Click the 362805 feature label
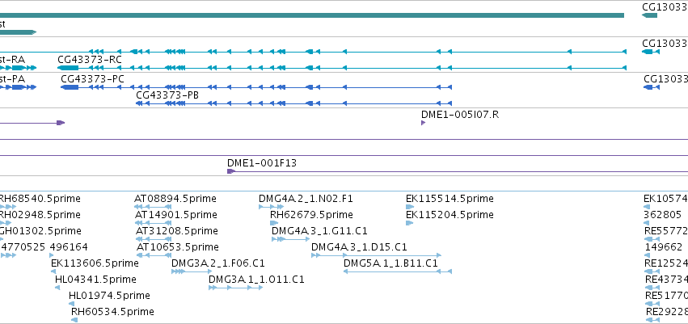The width and height of the screenshot is (688, 324). point(663,214)
